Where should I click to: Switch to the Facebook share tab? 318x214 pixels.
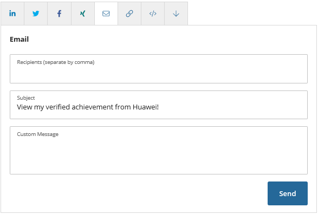59,14
